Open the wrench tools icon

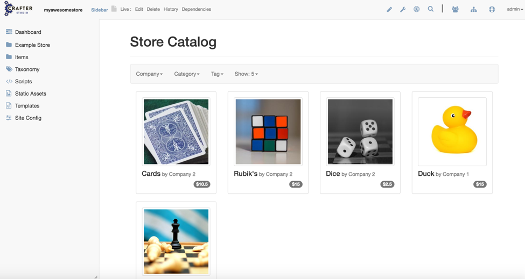tap(403, 9)
